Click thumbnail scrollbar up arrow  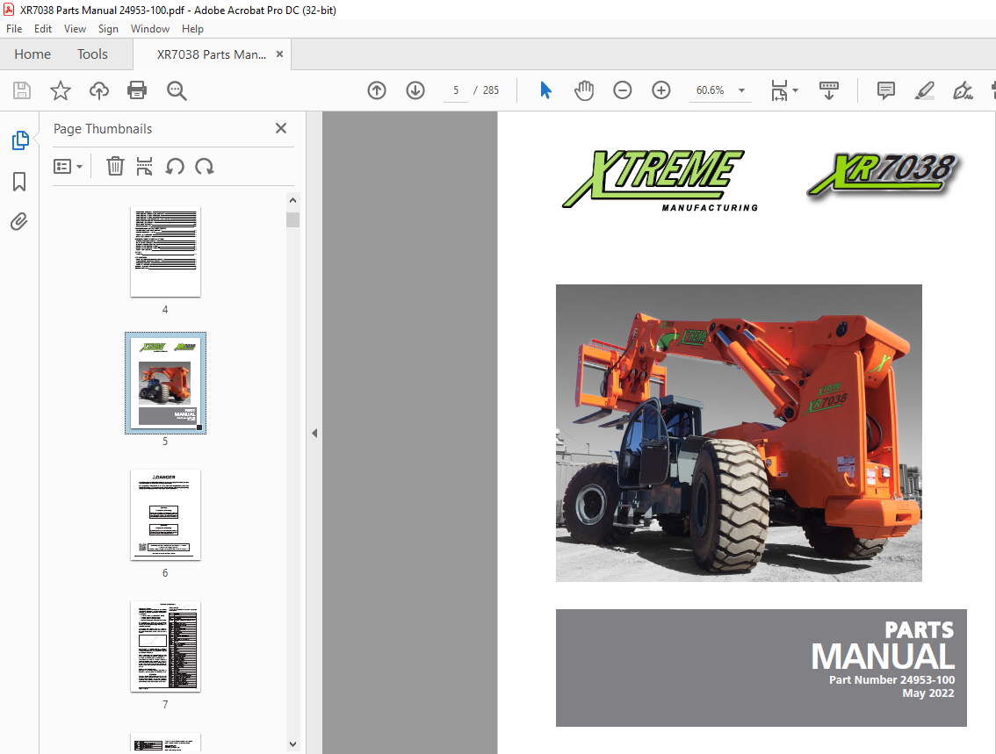292,200
